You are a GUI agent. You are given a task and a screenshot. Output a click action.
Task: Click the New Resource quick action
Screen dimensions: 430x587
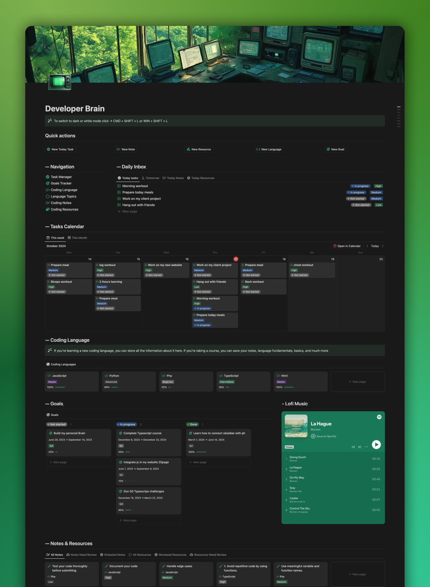(199, 149)
